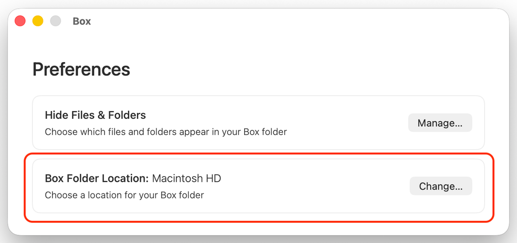Click the gray zoom window button

56,21
